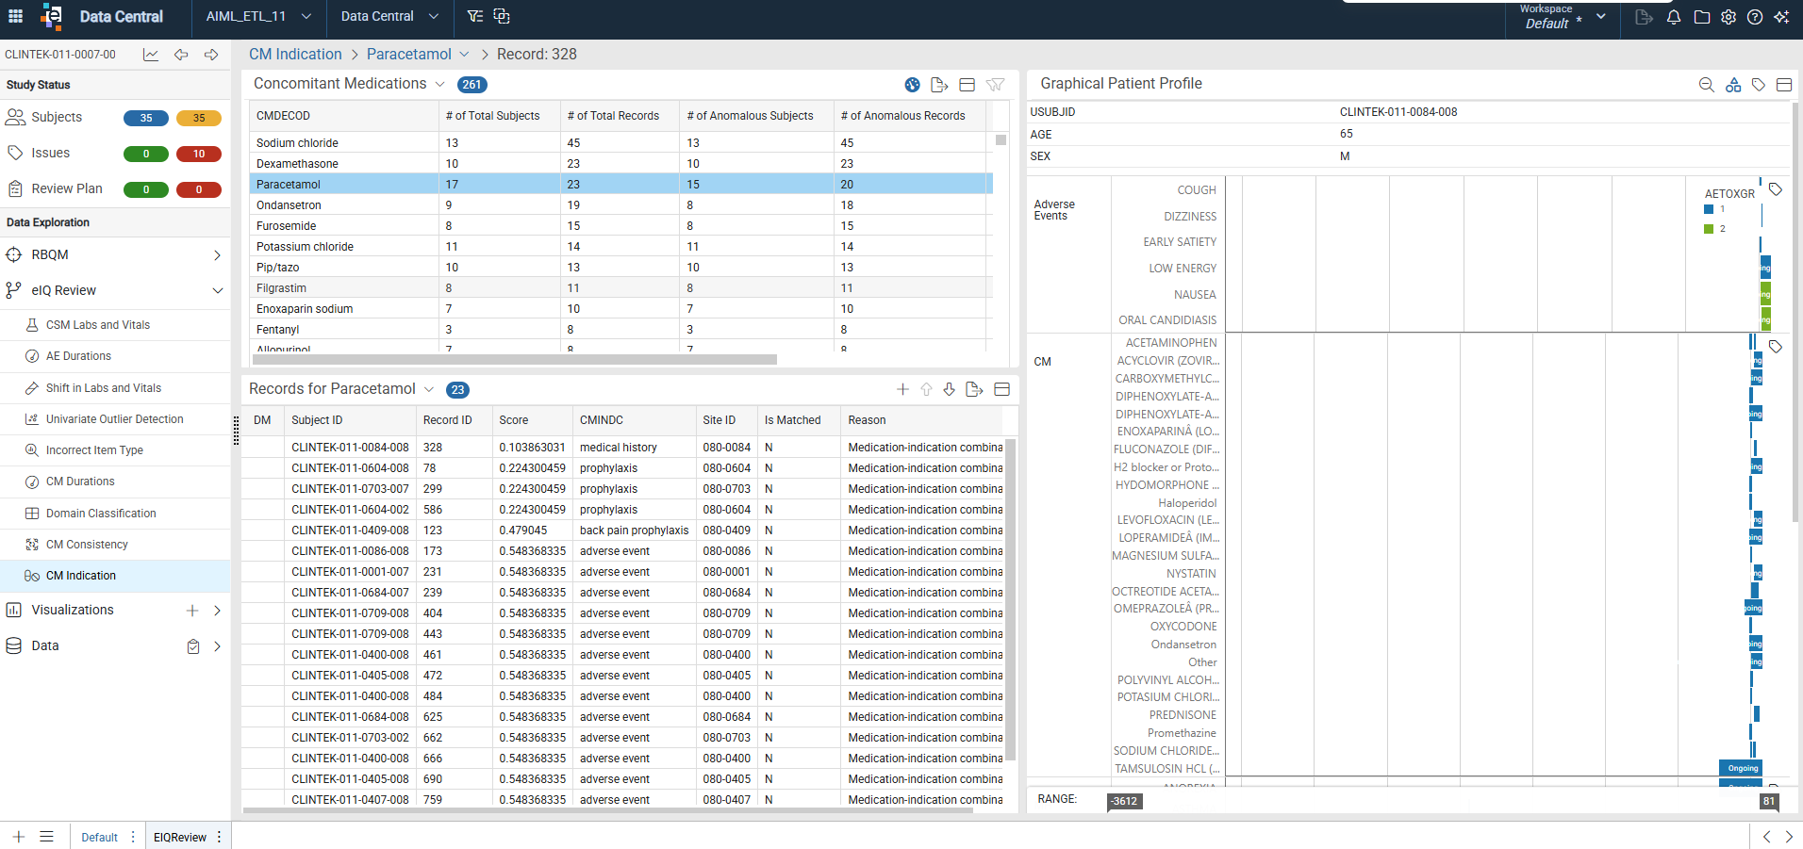This screenshot has width=1803, height=849.
Task: Open Data Central module dropdown
Action: (389, 16)
